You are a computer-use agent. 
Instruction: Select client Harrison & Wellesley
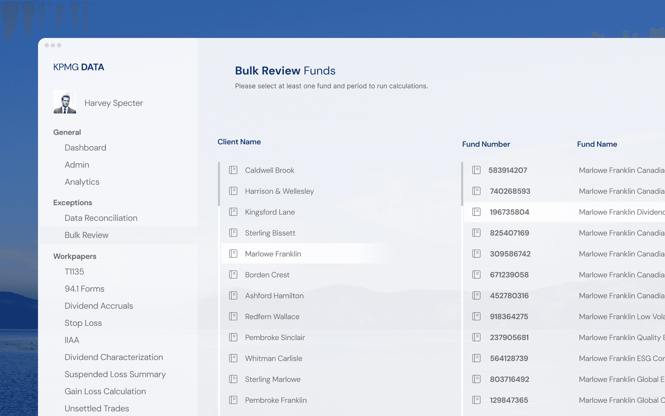pos(279,191)
